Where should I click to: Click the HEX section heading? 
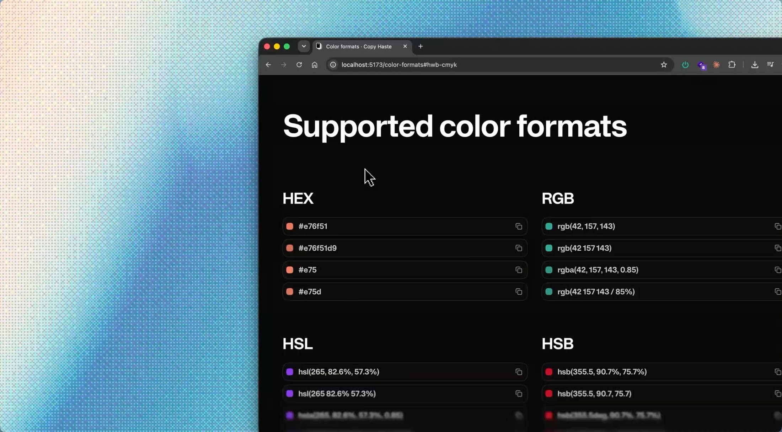coord(298,198)
